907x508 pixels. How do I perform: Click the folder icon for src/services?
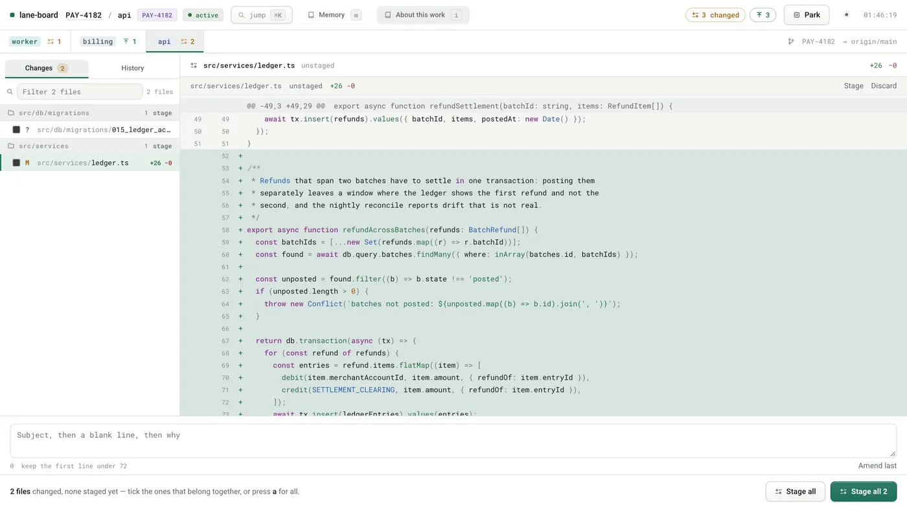[x=11, y=146]
